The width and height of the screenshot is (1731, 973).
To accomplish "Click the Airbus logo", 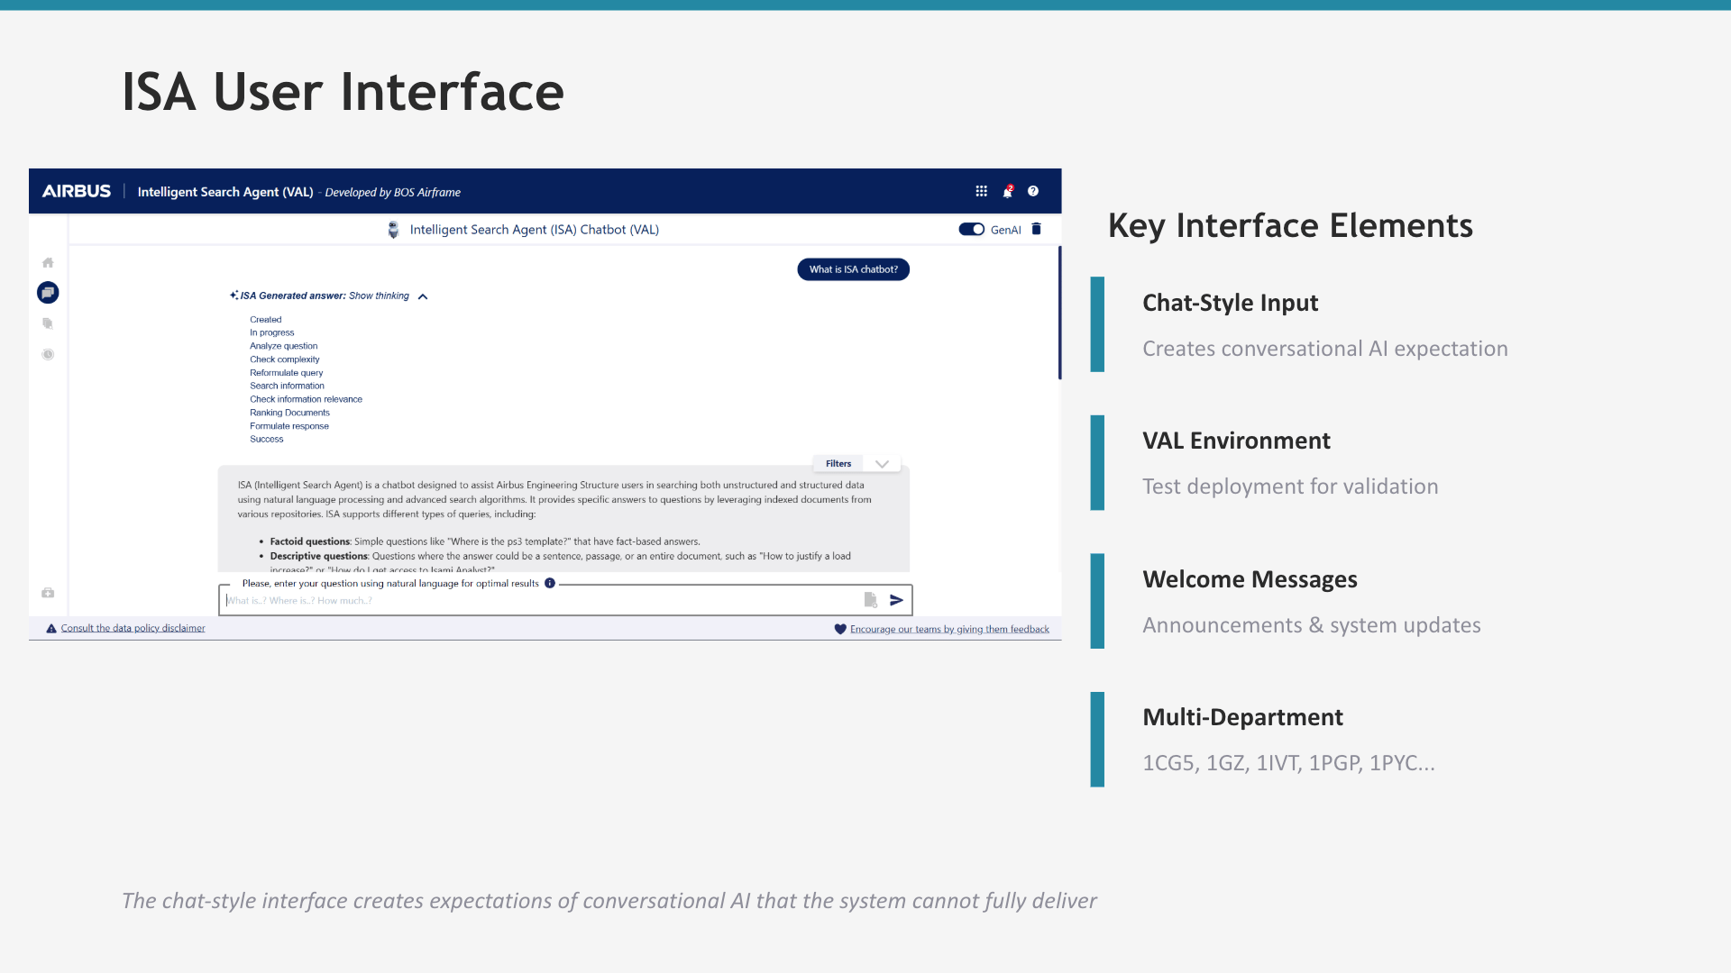I will tap(77, 191).
